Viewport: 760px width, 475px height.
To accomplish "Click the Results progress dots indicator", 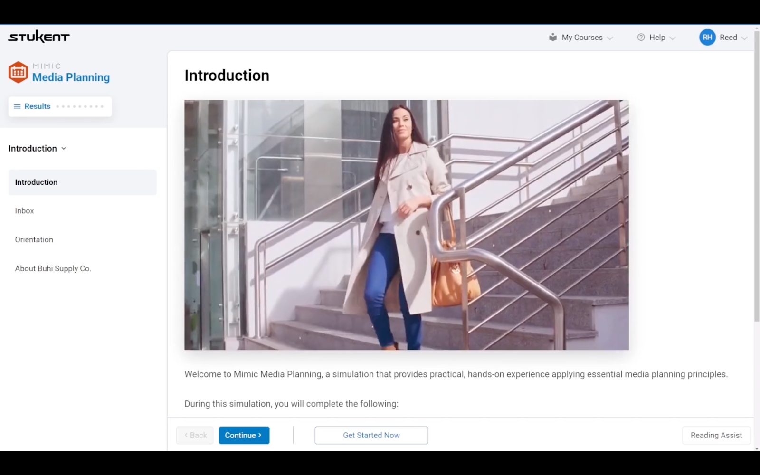I will point(80,106).
